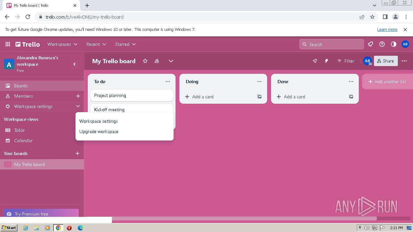Select Workspace settings popup entry
The width and height of the screenshot is (413, 232).
pyautogui.click(x=125, y=121)
